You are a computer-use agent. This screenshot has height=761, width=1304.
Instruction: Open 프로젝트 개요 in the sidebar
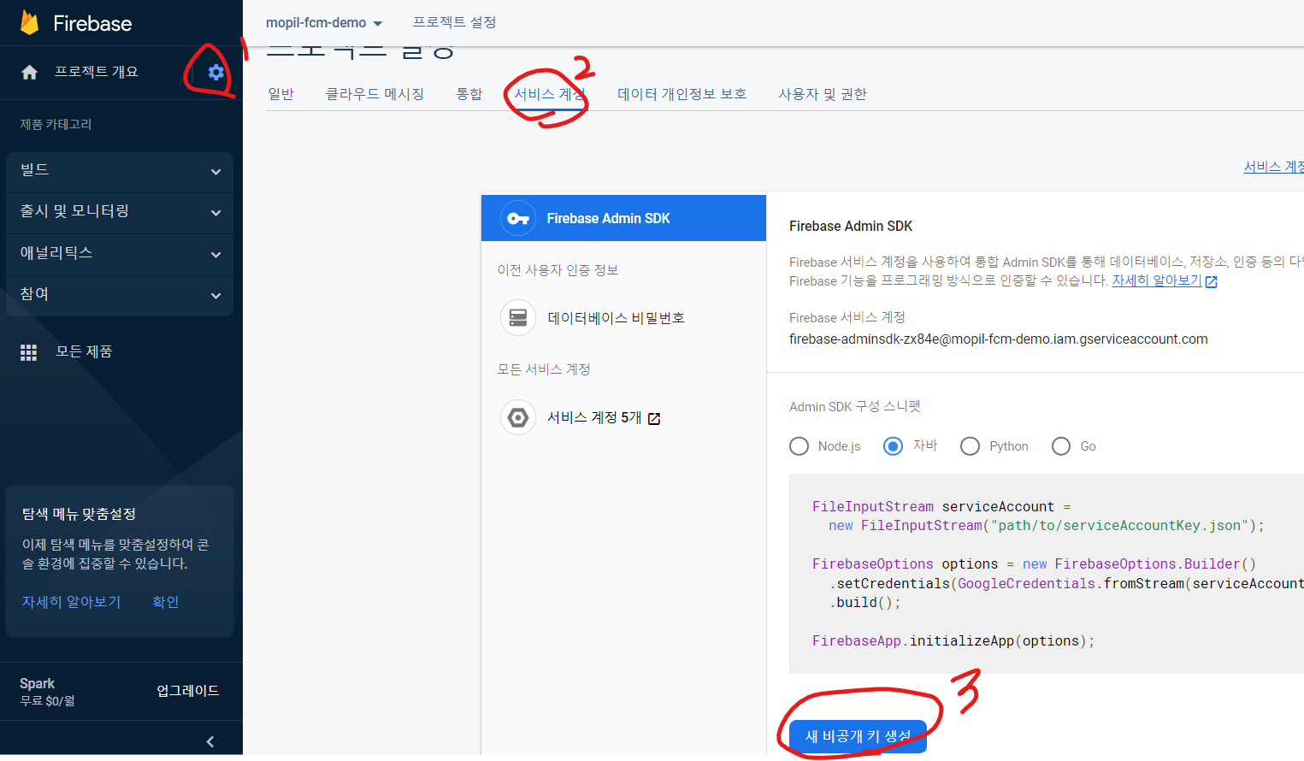[x=97, y=72]
